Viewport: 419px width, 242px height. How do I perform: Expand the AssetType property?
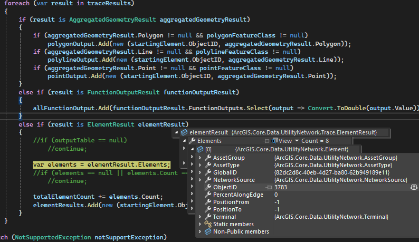pos(200,165)
